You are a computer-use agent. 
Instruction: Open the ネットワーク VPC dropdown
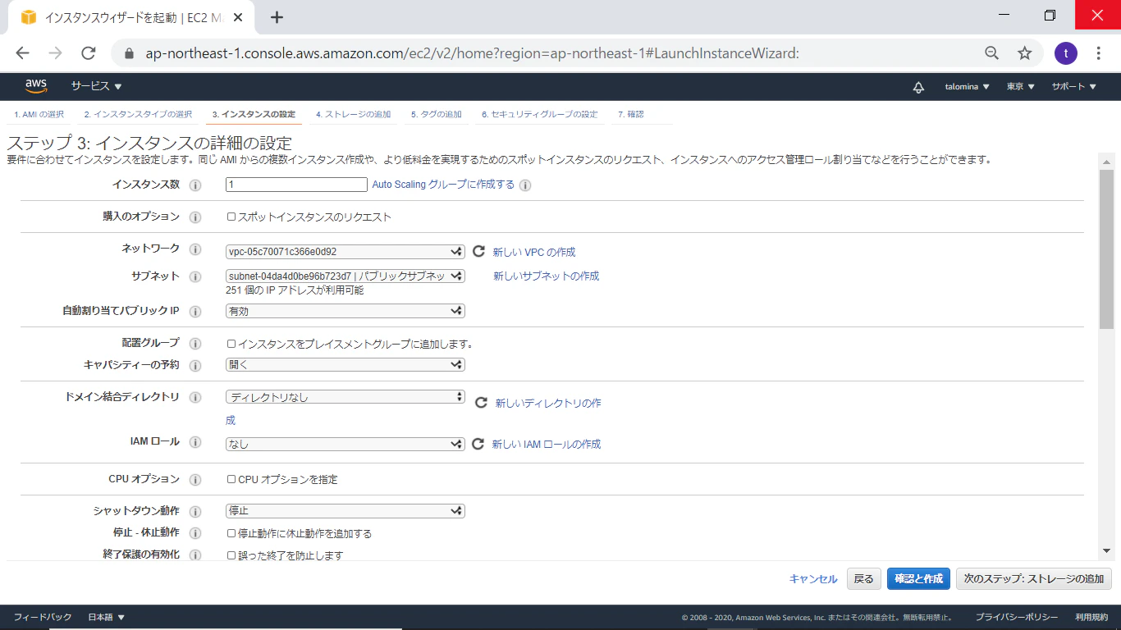coord(345,251)
